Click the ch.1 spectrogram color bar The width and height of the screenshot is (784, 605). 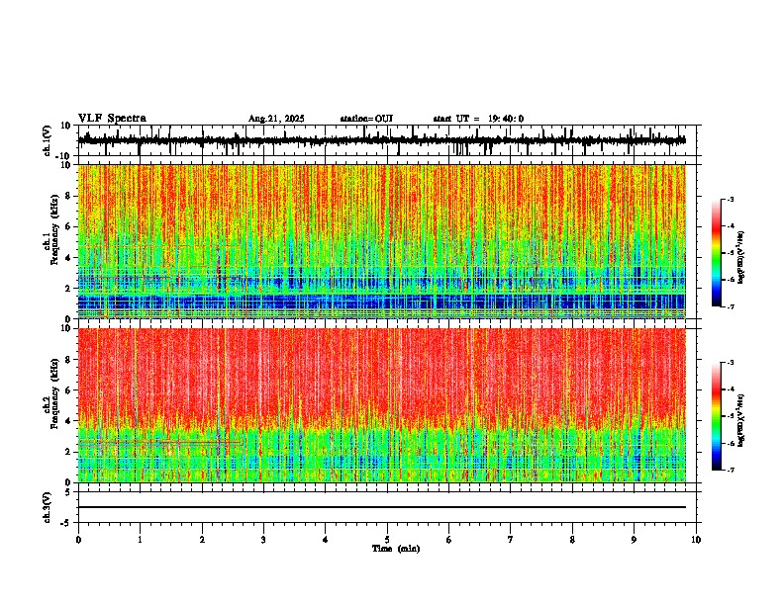717,253
